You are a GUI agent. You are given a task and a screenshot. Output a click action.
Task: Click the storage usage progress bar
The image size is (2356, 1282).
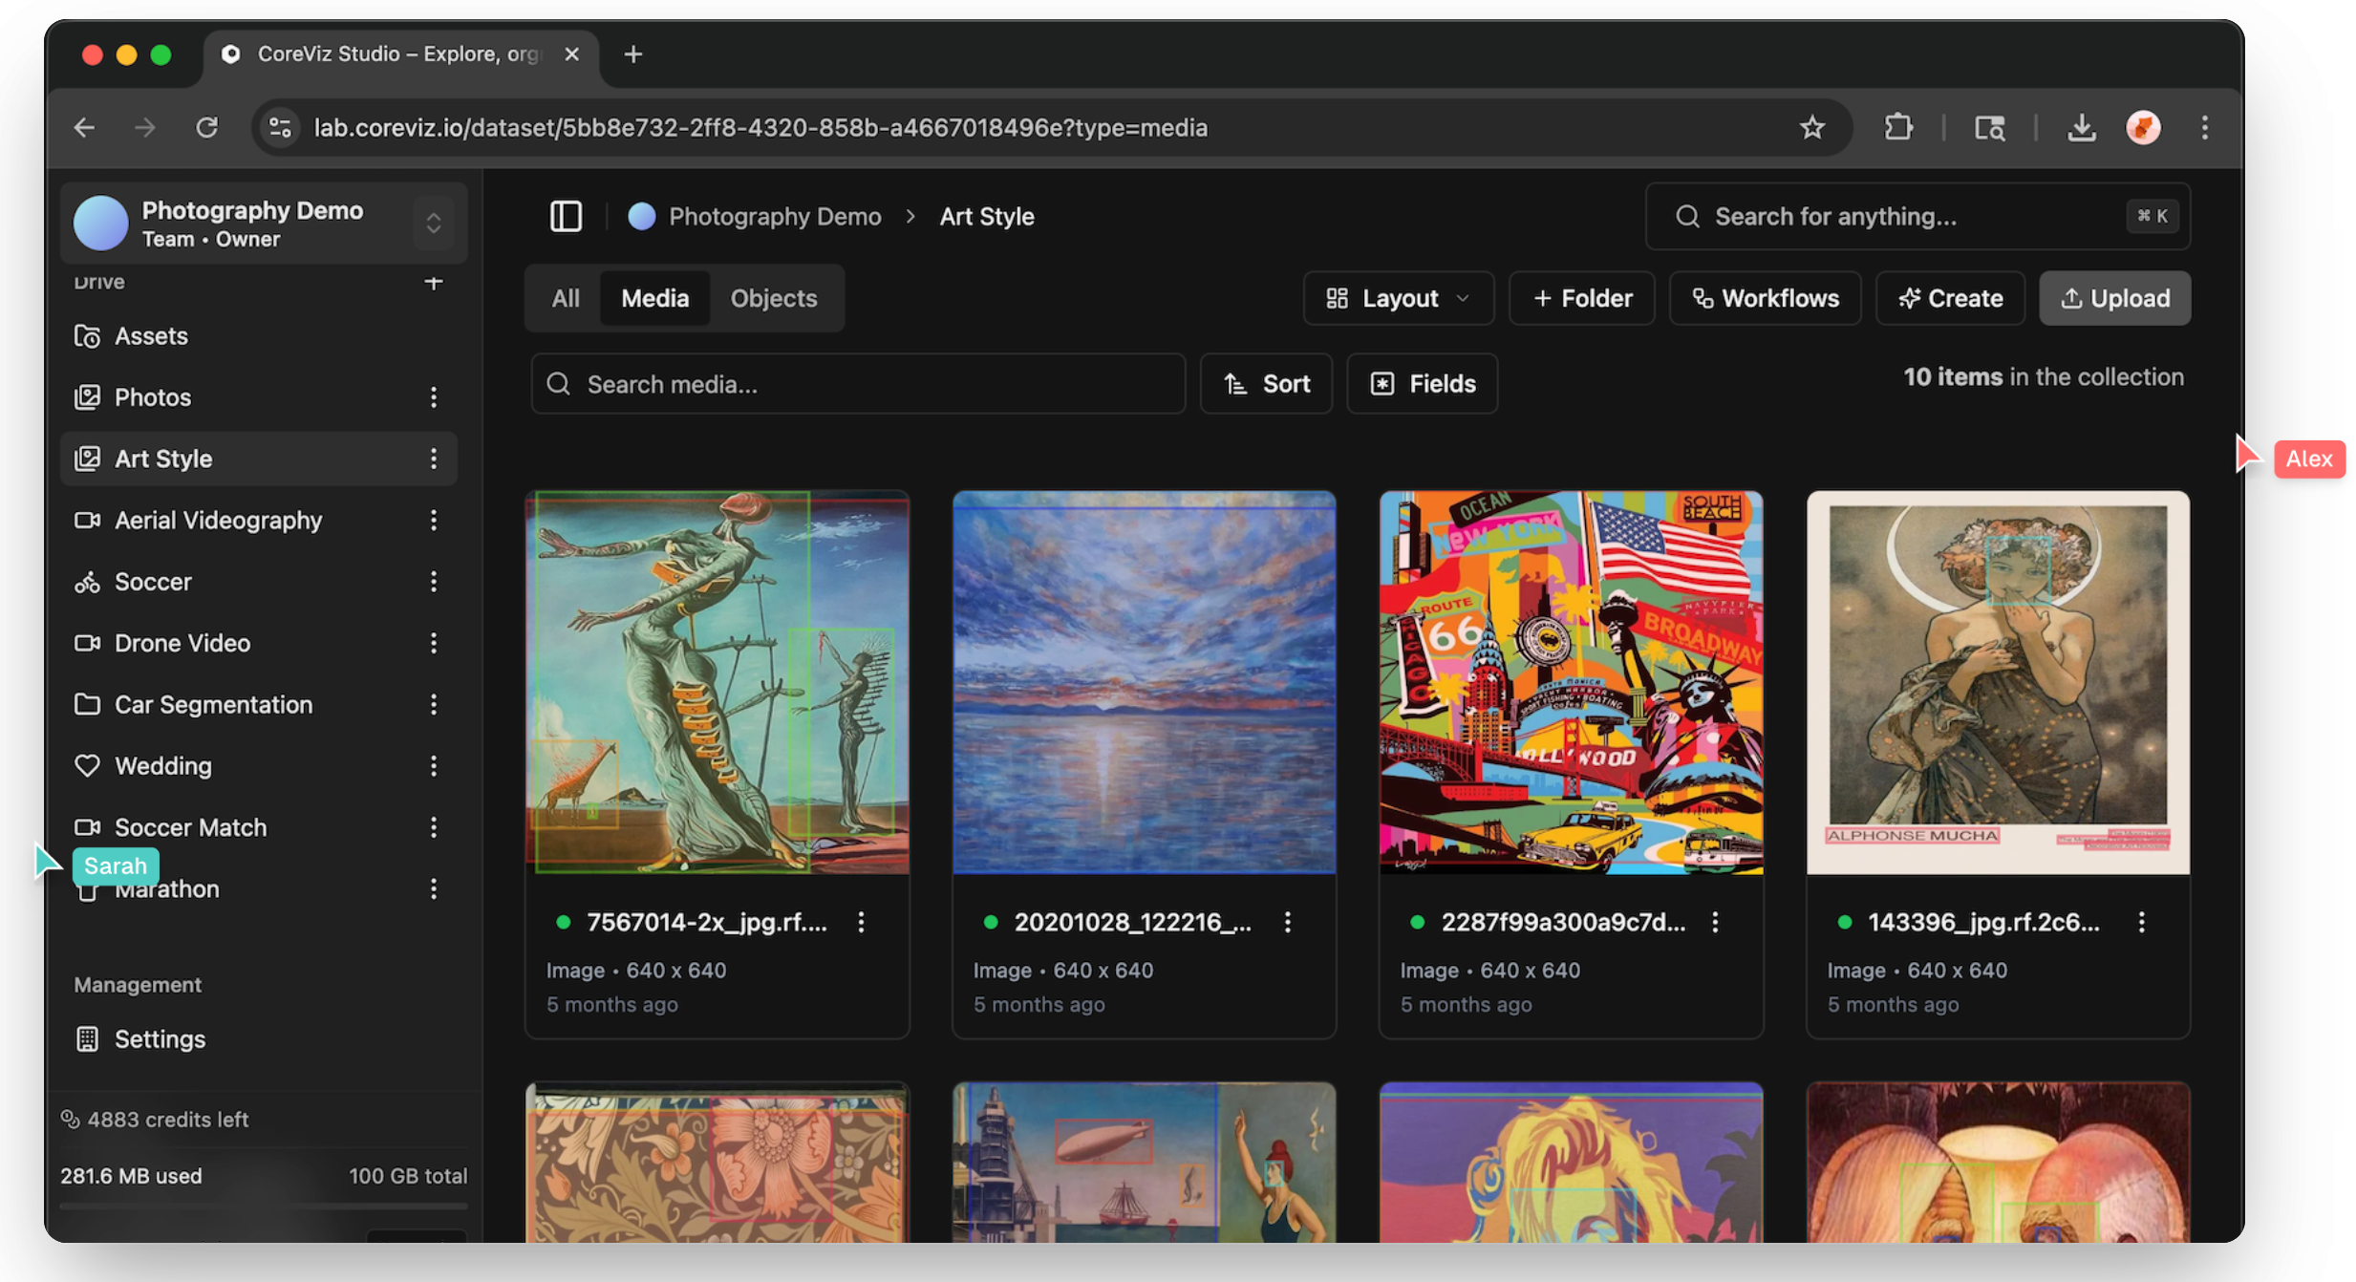pos(263,1207)
